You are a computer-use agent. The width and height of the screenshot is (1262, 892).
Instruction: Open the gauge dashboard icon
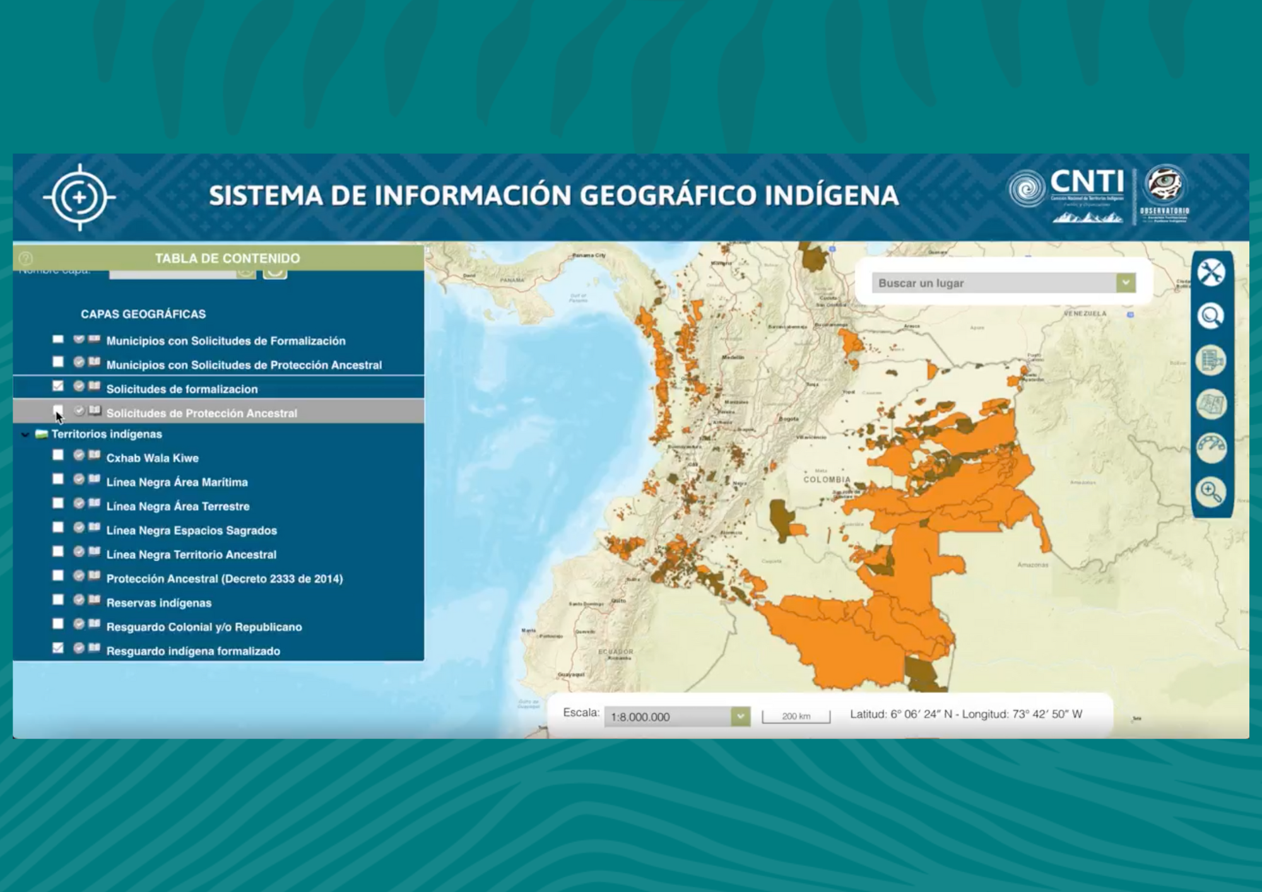(1211, 448)
